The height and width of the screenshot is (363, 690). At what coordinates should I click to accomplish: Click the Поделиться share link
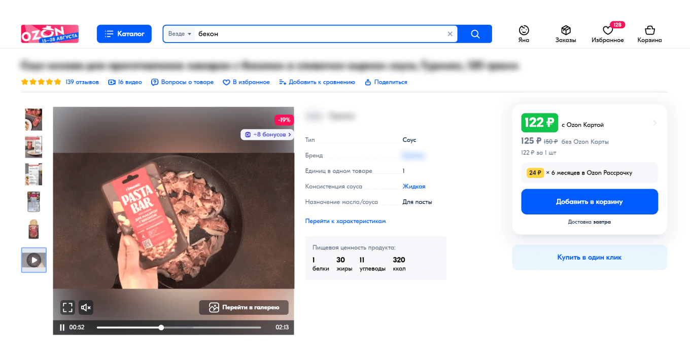tap(386, 82)
